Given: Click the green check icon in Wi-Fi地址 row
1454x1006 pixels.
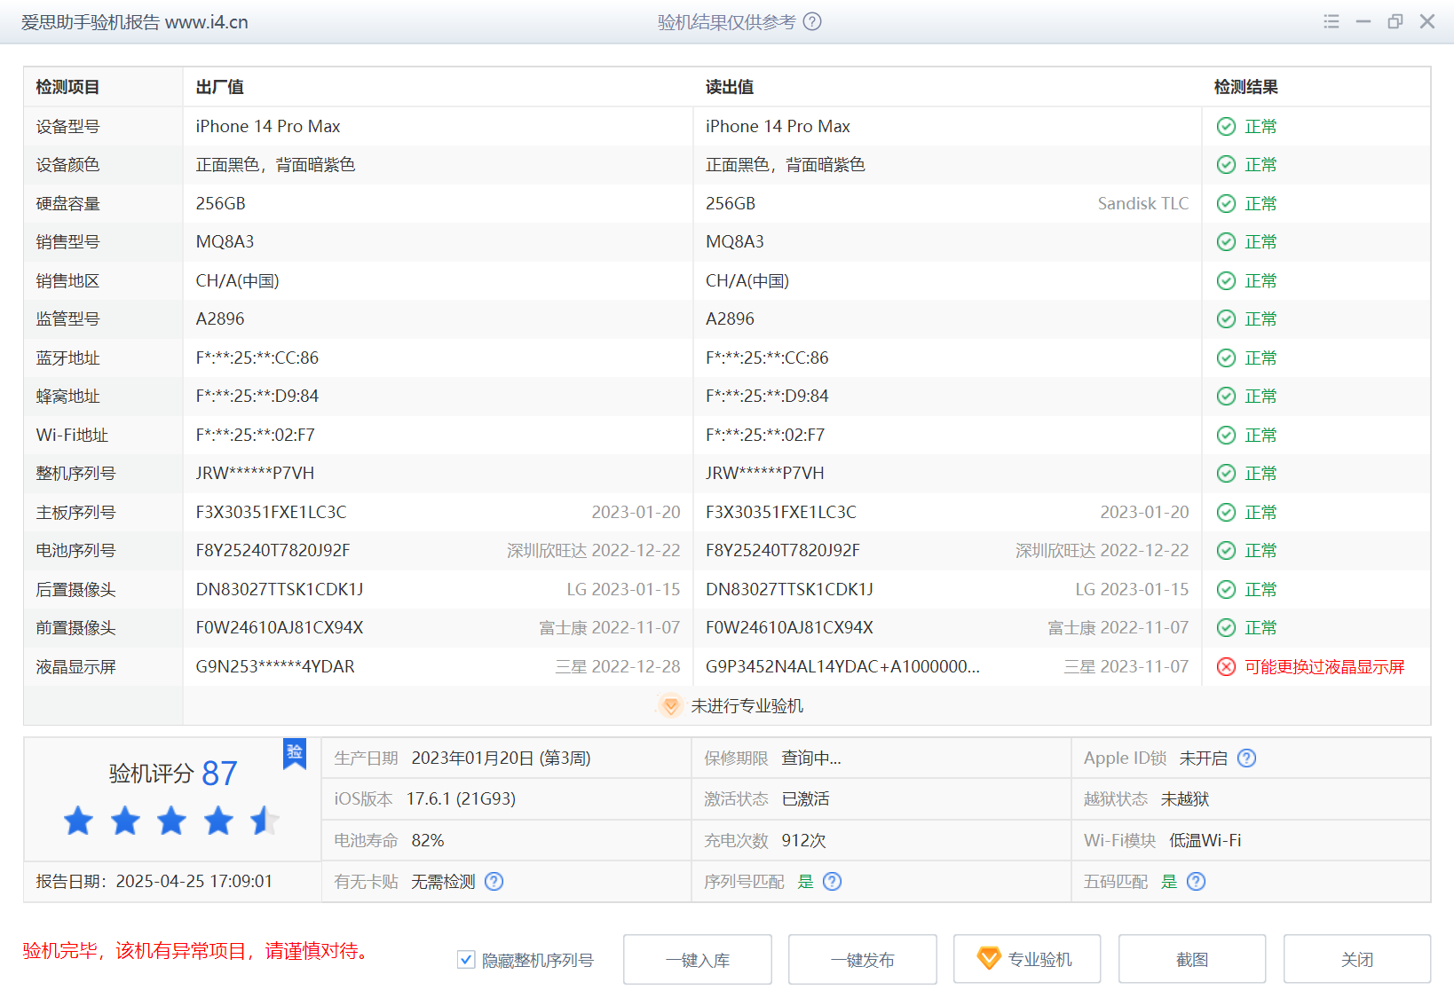Looking at the screenshot, I should click(x=1226, y=435).
